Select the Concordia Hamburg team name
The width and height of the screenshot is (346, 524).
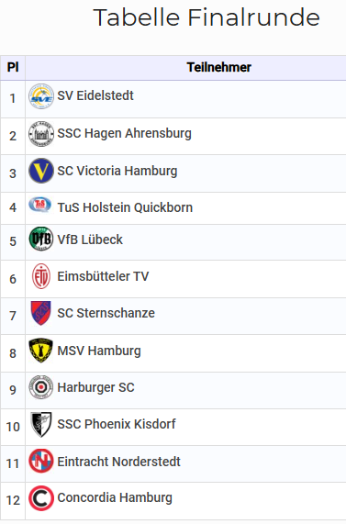115,497
